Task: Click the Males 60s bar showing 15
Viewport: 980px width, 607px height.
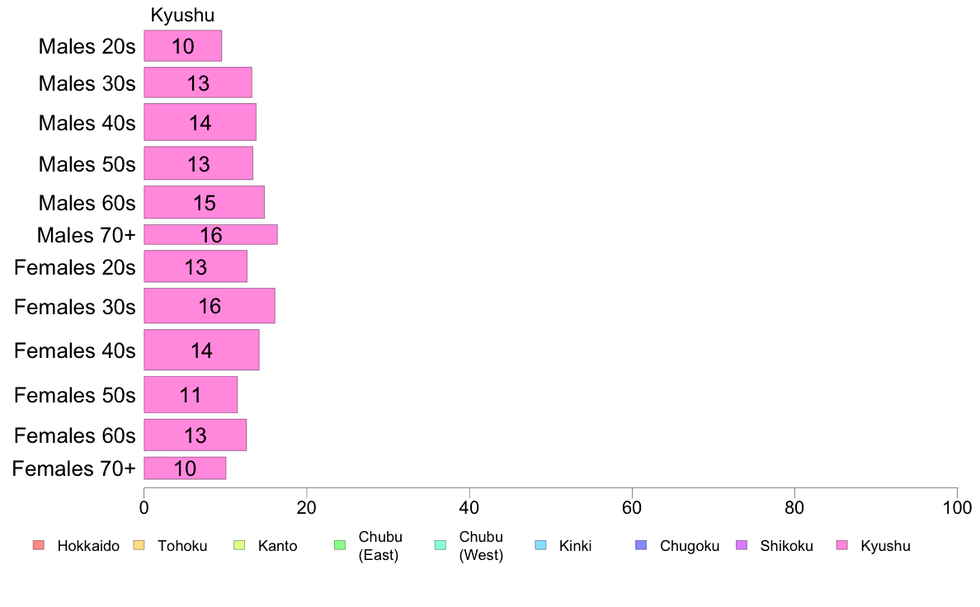Action: pos(205,202)
